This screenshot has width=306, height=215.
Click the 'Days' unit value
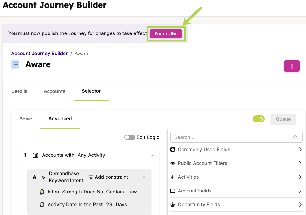point(121,205)
